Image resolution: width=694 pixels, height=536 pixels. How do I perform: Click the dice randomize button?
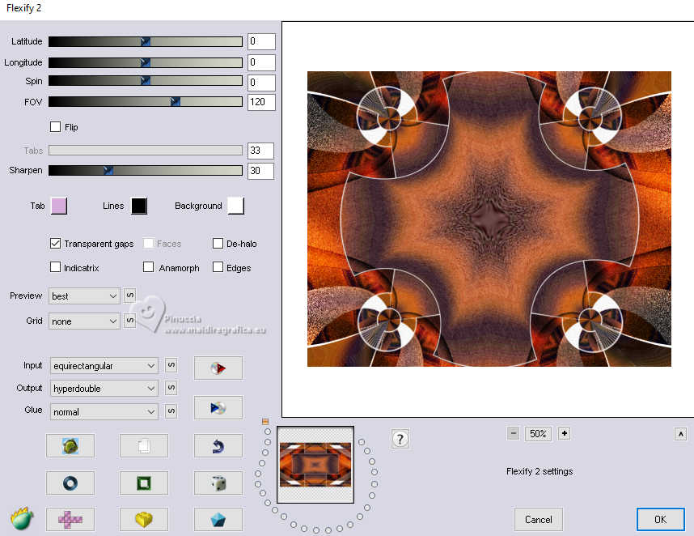218,483
